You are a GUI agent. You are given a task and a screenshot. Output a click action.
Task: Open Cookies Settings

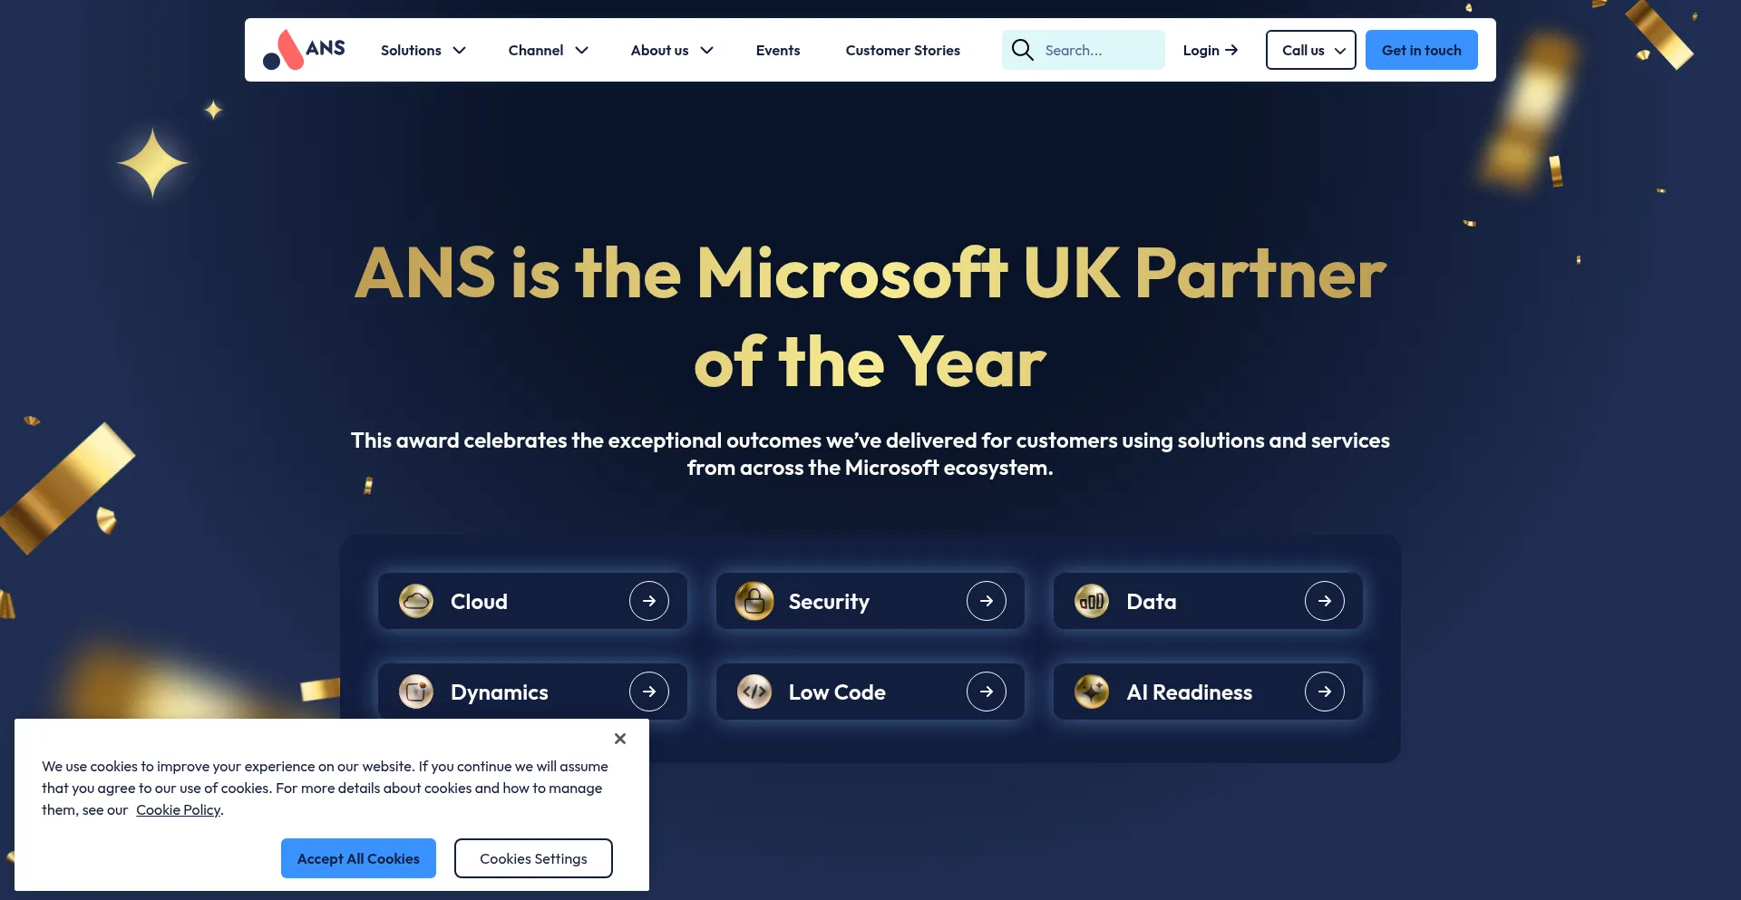(533, 858)
